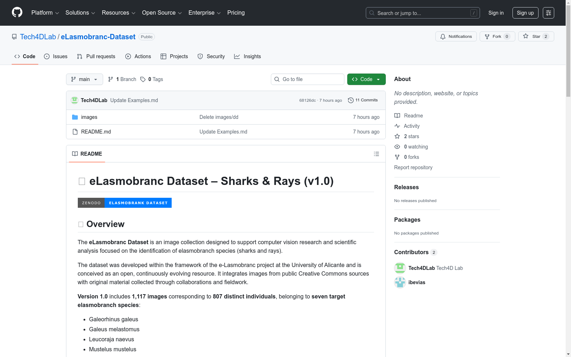Open the Activity link
Image resolution: width=571 pixels, height=357 pixels.
407,126
